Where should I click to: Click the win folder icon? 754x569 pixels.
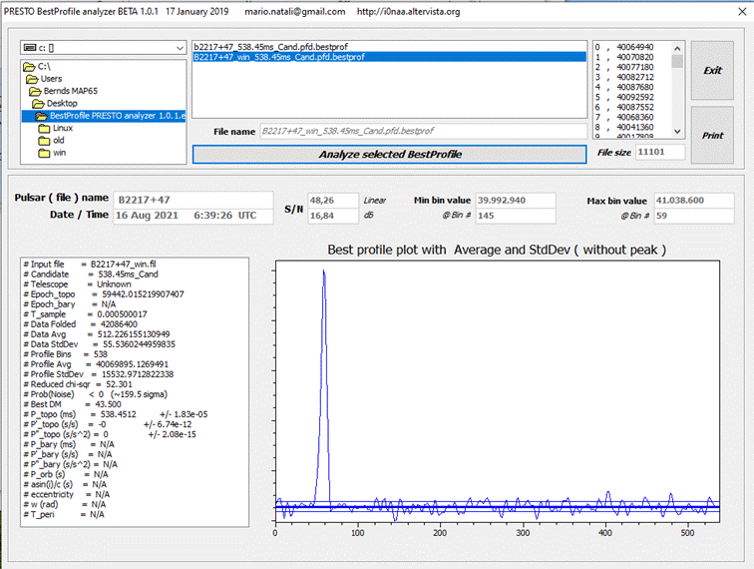pyautogui.click(x=44, y=153)
